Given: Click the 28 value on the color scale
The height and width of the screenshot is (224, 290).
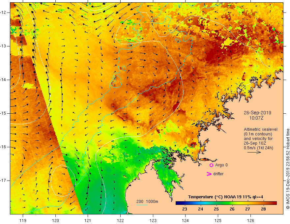Looking at the screenshot, I should [263, 209].
